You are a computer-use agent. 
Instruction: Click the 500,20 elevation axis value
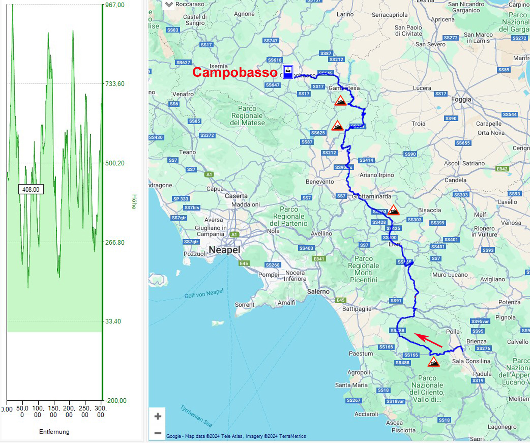[x=115, y=163]
